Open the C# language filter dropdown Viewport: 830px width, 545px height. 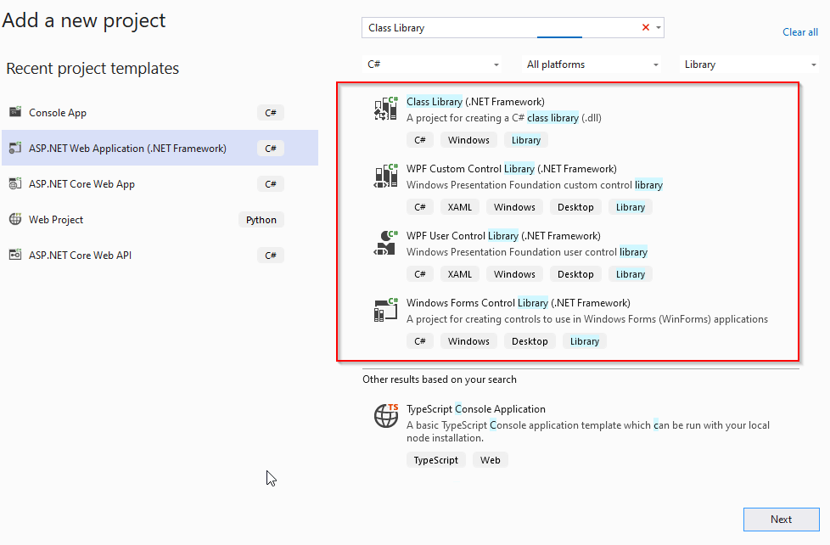tap(433, 64)
